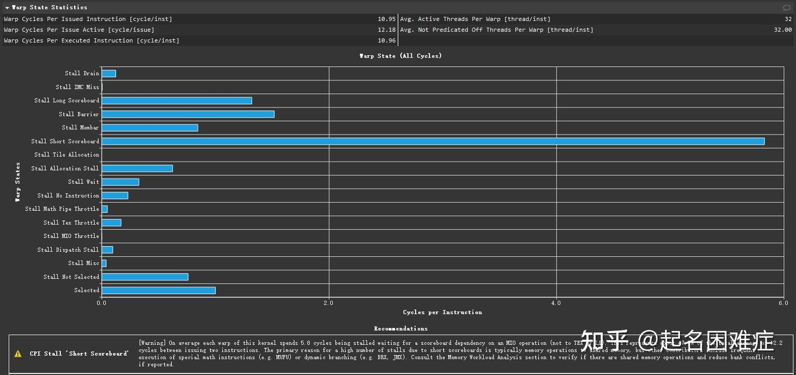Collapse the Warp State Statistics section
This screenshot has height=375, width=796.
(x=7, y=8)
